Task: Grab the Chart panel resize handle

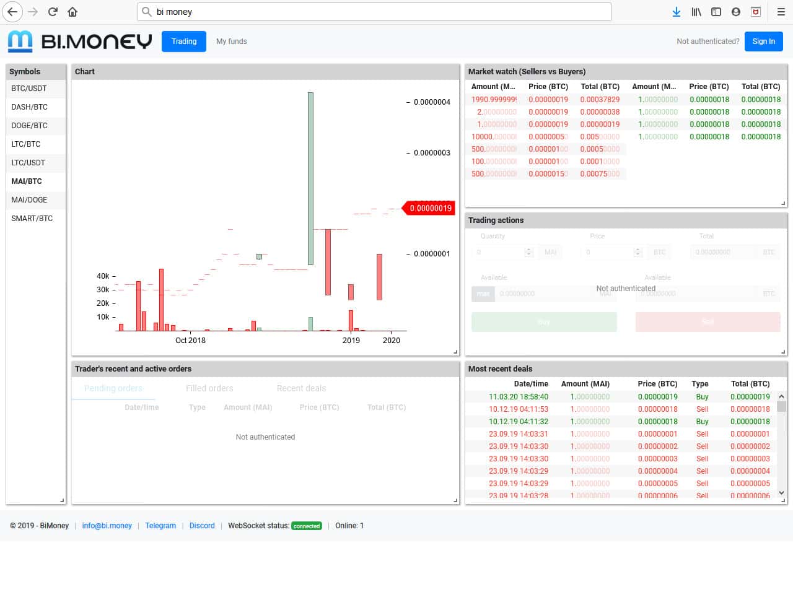Action: 455,352
